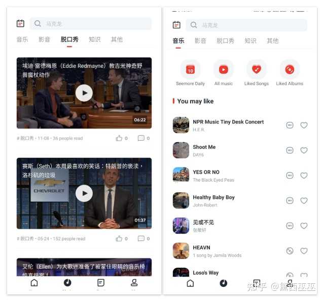324x300 pixels.
Task: Select the 音乐 tab on left screen
Action: [22, 39]
